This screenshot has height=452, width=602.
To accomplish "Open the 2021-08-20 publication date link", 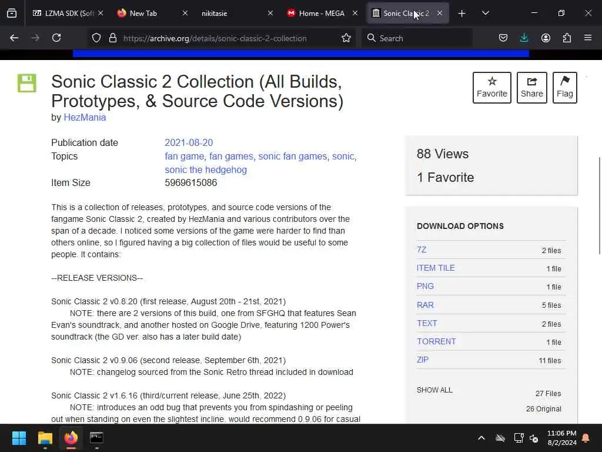I will (x=189, y=142).
